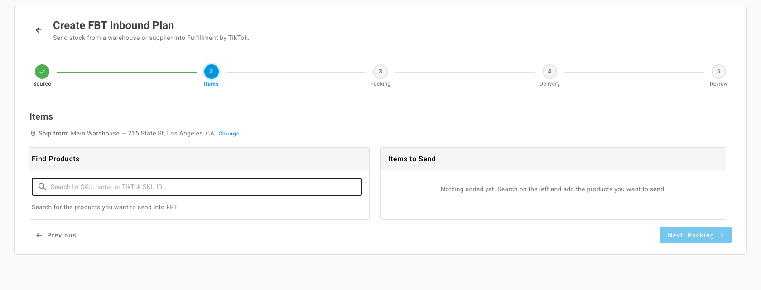Open step 5 Review

click(719, 72)
